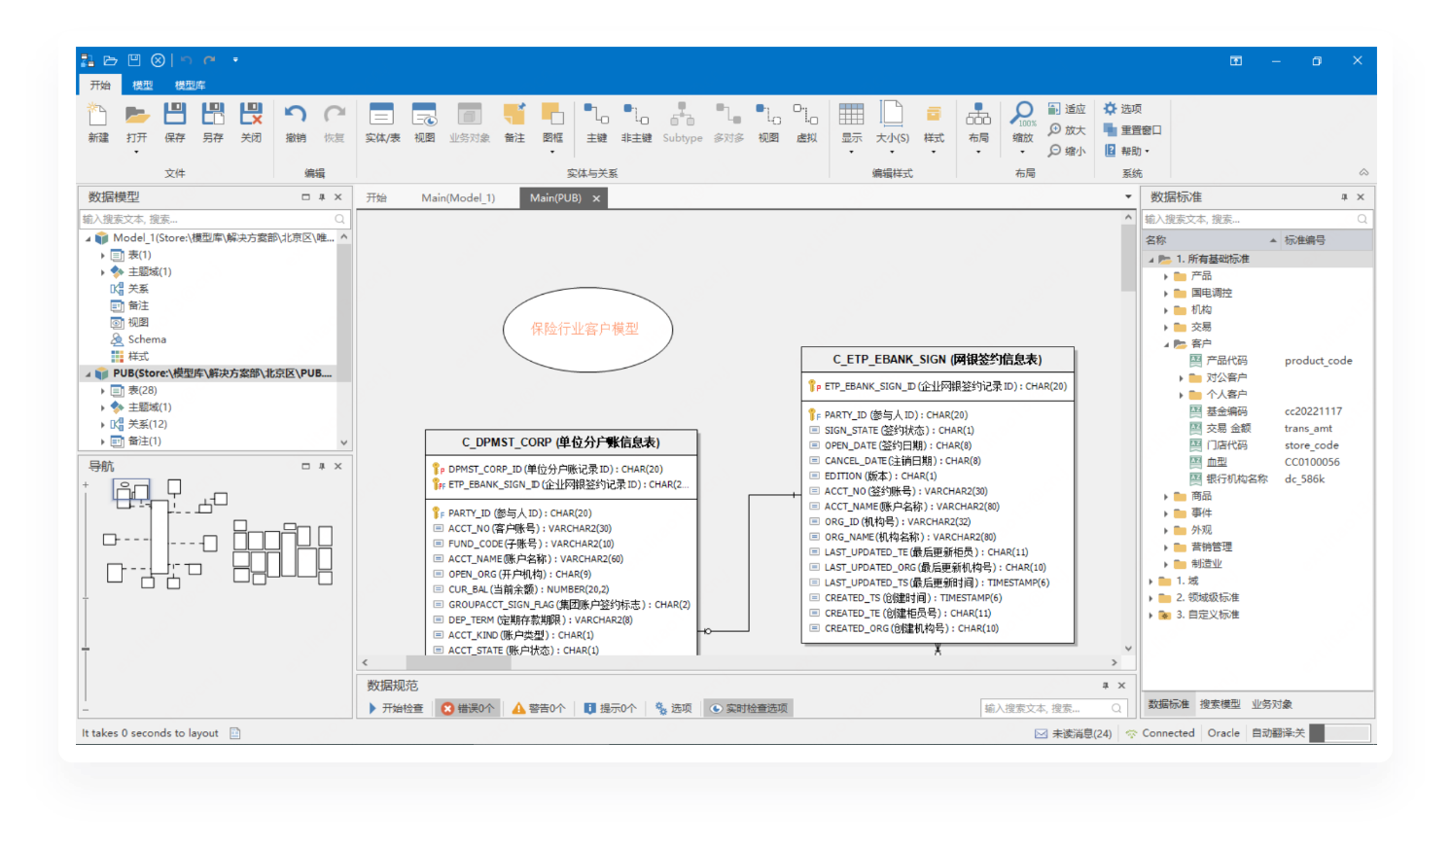This screenshot has height=848, width=1451.
Task: Toggle the 错误0个 errors filter
Action: [468, 708]
